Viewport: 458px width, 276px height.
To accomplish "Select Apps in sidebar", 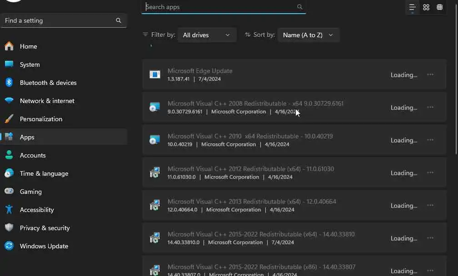I will [x=64, y=137].
